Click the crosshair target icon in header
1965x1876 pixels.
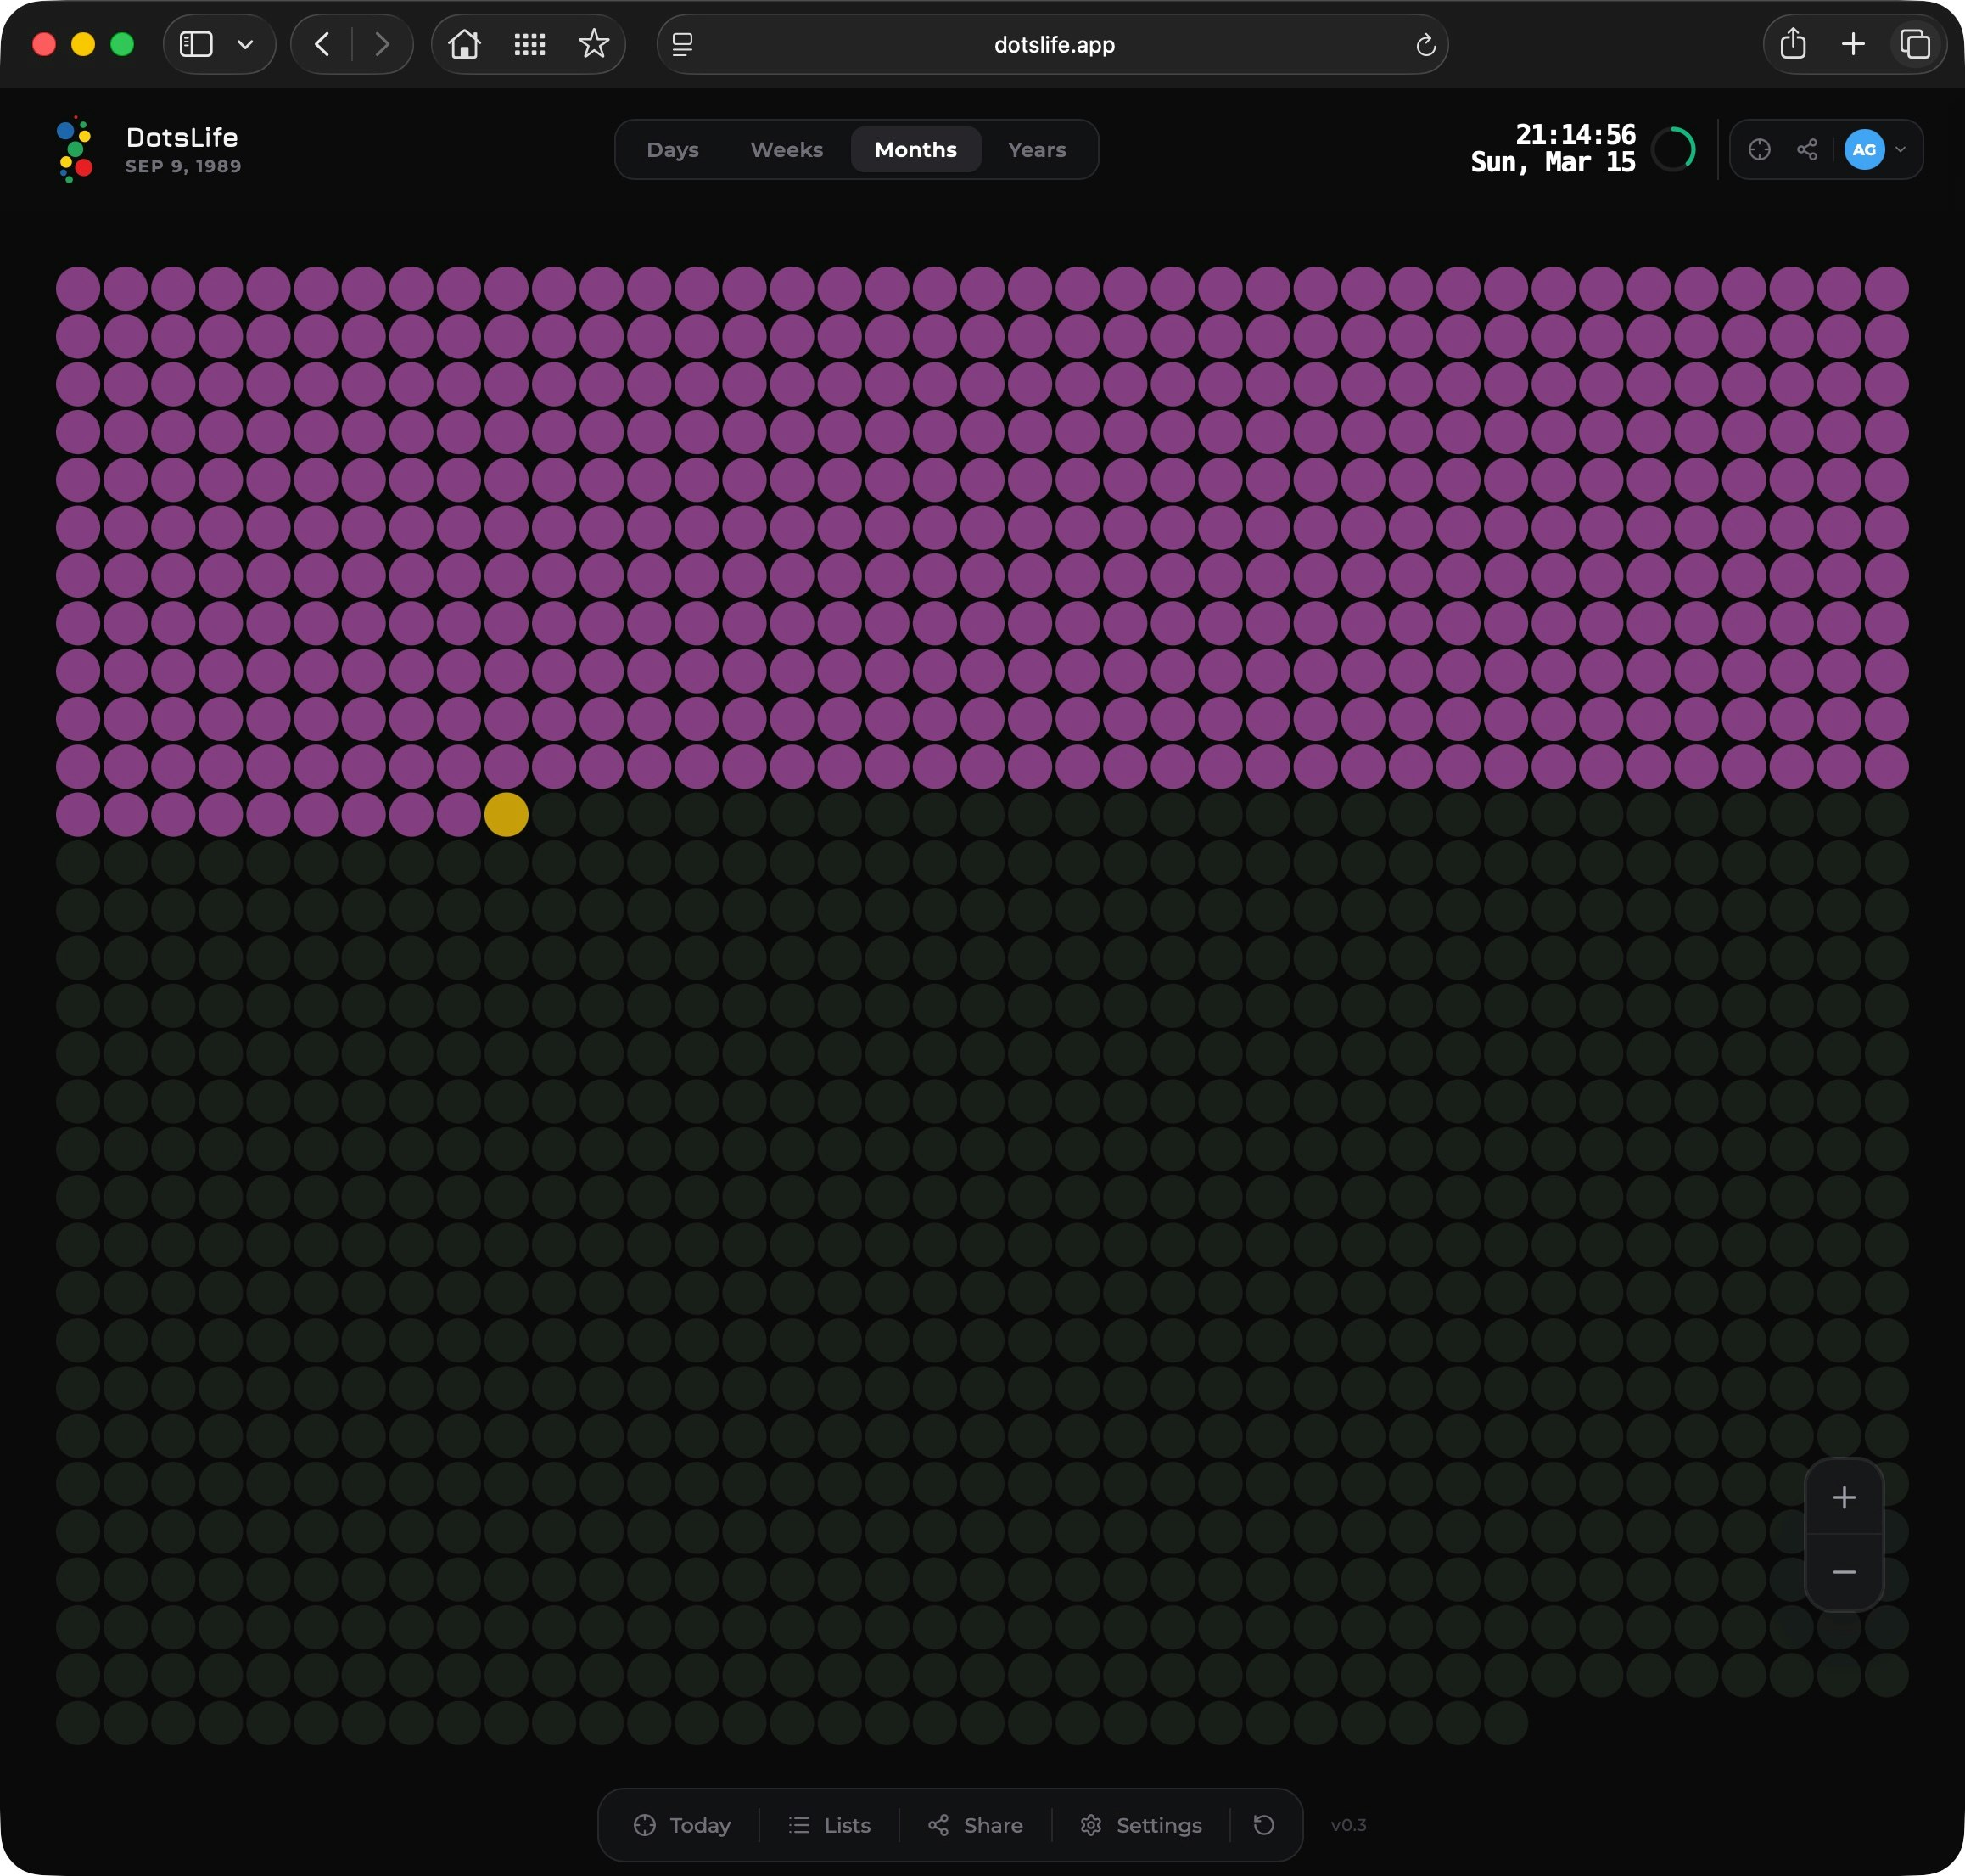(1759, 150)
